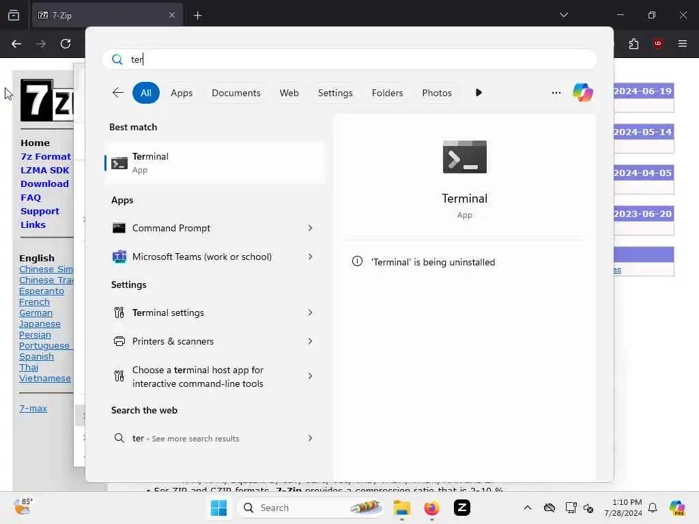Open Firefox from the taskbar
This screenshot has width=699, height=524.
pyautogui.click(x=431, y=508)
